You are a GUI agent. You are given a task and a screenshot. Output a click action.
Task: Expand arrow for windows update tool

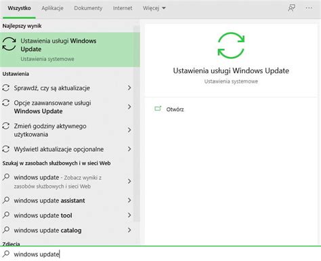(129, 215)
